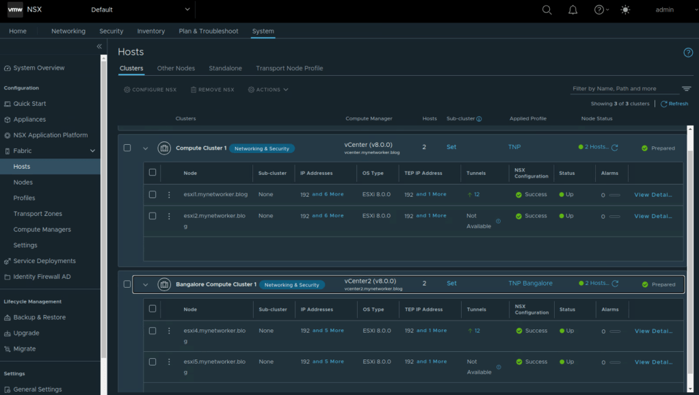Open the global search icon
Image resolution: width=699 pixels, height=395 pixels.
pyautogui.click(x=546, y=10)
